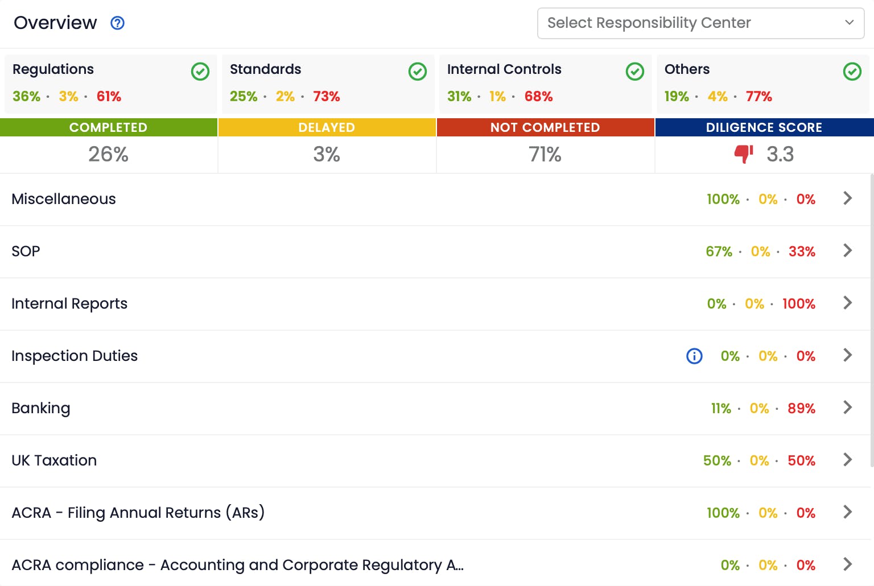Click the blue Diligence Score header bar
The height and width of the screenshot is (586, 874).
click(x=764, y=127)
